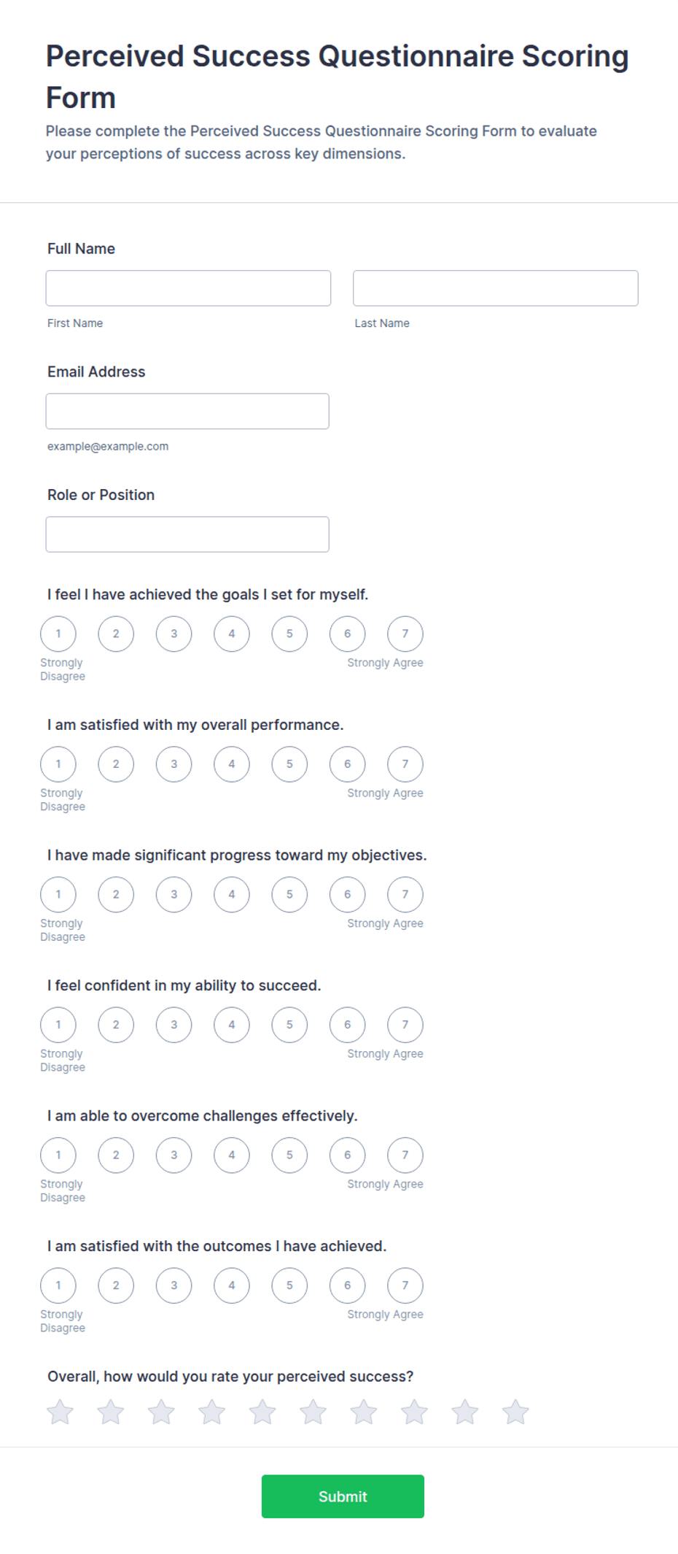Select the sixth star in overall rating
The image size is (678, 1554).
[x=313, y=1412]
